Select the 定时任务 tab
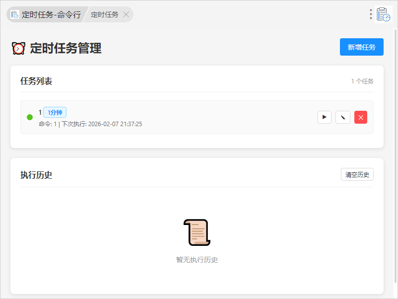The width and height of the screenshot is (398, 299). 104,14
